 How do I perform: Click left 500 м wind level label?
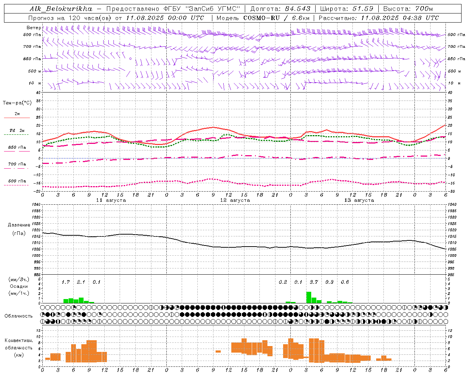click(x=35, y=71)
